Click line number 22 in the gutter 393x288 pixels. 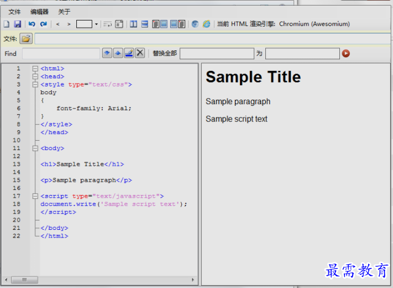point(17,236)
